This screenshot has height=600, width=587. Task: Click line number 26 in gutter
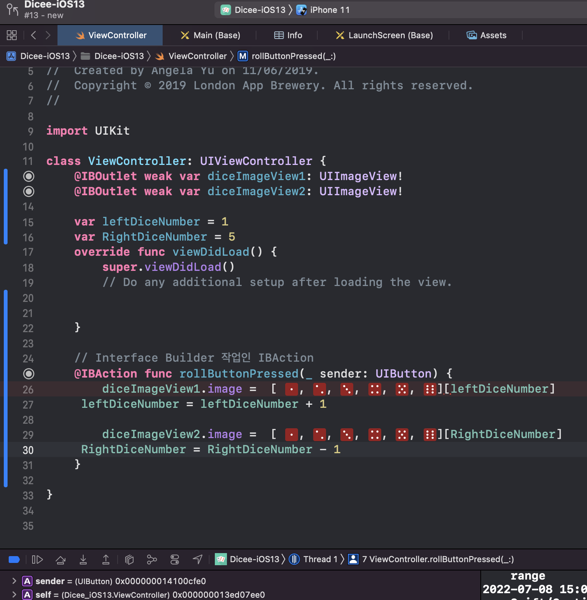pos(28,390)
